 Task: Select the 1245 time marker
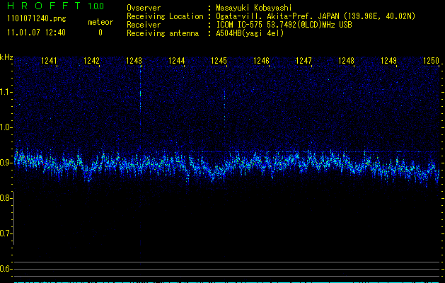pyautogui.click(x=219, y=62)
